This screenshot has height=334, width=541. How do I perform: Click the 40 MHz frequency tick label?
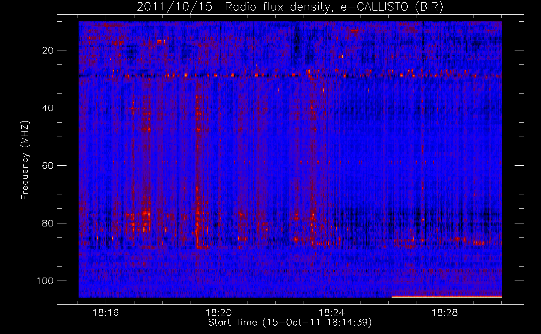coord(48,108)
